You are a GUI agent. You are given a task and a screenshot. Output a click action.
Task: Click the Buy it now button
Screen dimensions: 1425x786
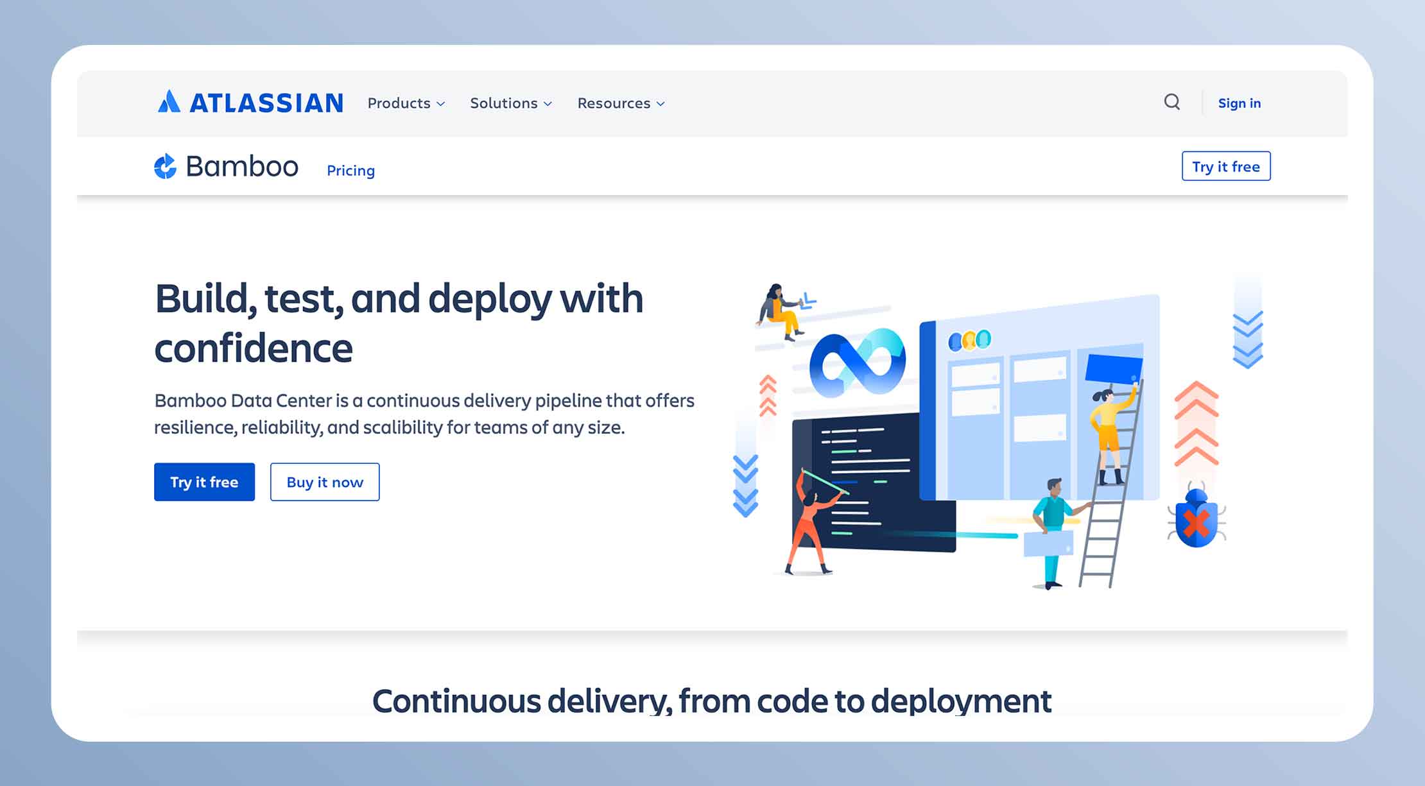[325, 482]
